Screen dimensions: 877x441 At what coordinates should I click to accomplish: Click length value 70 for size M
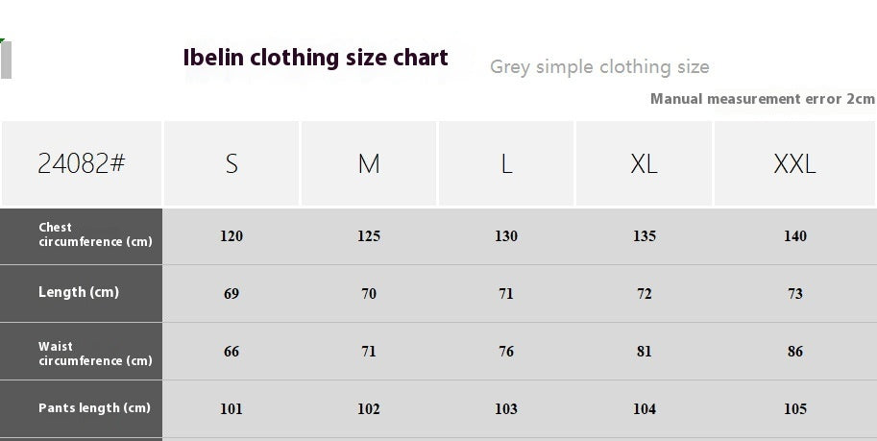[x=369, y=294]
